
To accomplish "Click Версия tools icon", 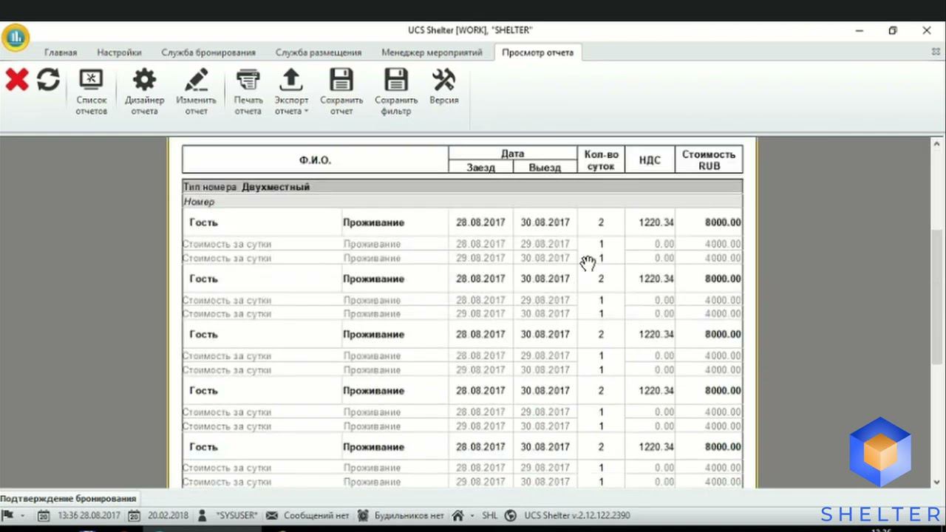I will (443, 86).
